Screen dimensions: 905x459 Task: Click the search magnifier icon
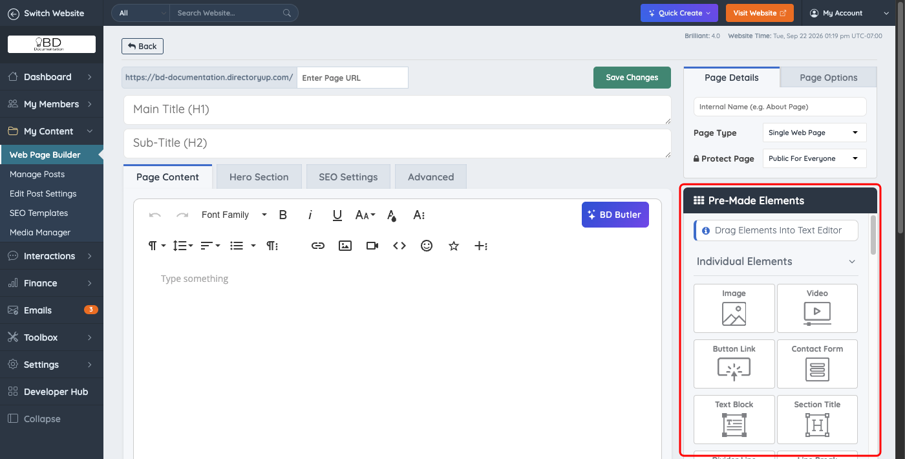(287, 13)
